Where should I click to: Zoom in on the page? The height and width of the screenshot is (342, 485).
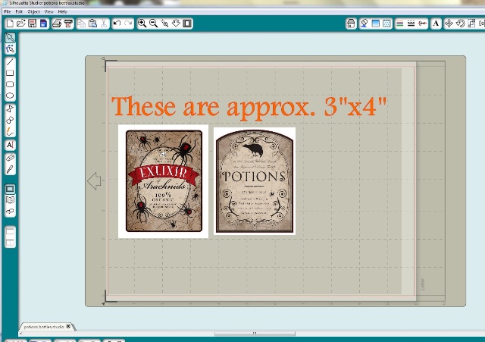click(x=142, y=24)
